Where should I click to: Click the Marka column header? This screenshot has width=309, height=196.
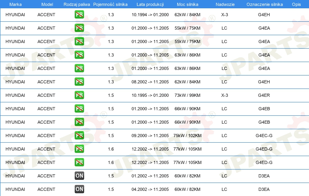point(15,4)
